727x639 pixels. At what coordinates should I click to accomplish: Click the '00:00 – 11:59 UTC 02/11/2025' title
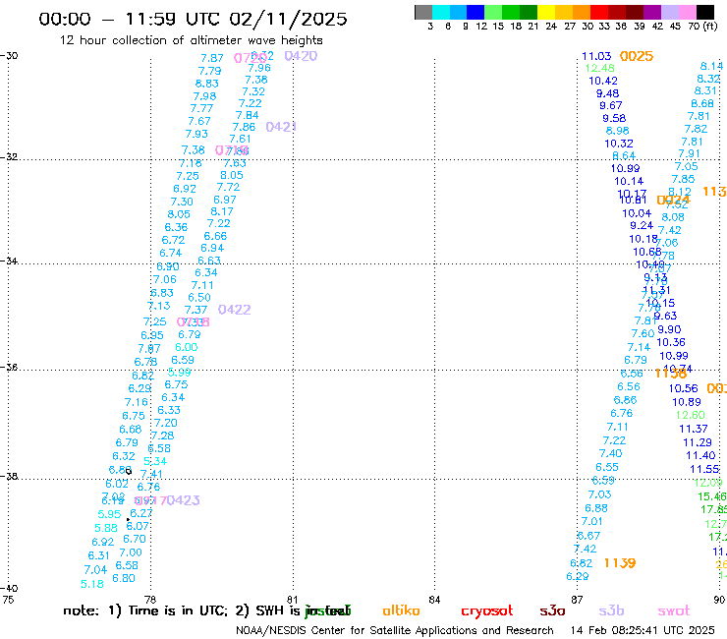coord(193,19)
